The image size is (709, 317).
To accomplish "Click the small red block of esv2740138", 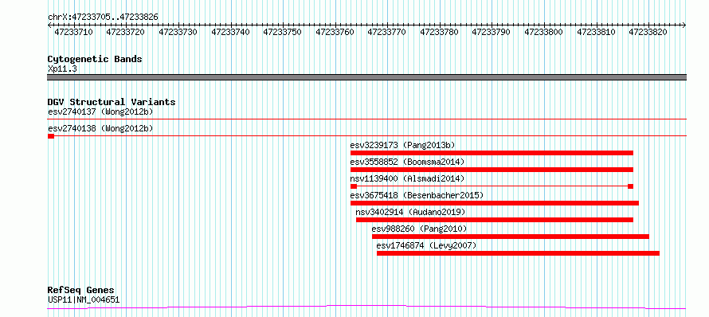I will tap(51, 136).
